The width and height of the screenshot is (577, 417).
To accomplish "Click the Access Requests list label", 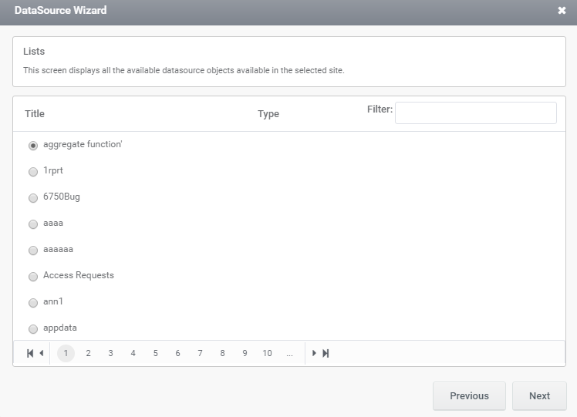I will [x=79, y=275].
